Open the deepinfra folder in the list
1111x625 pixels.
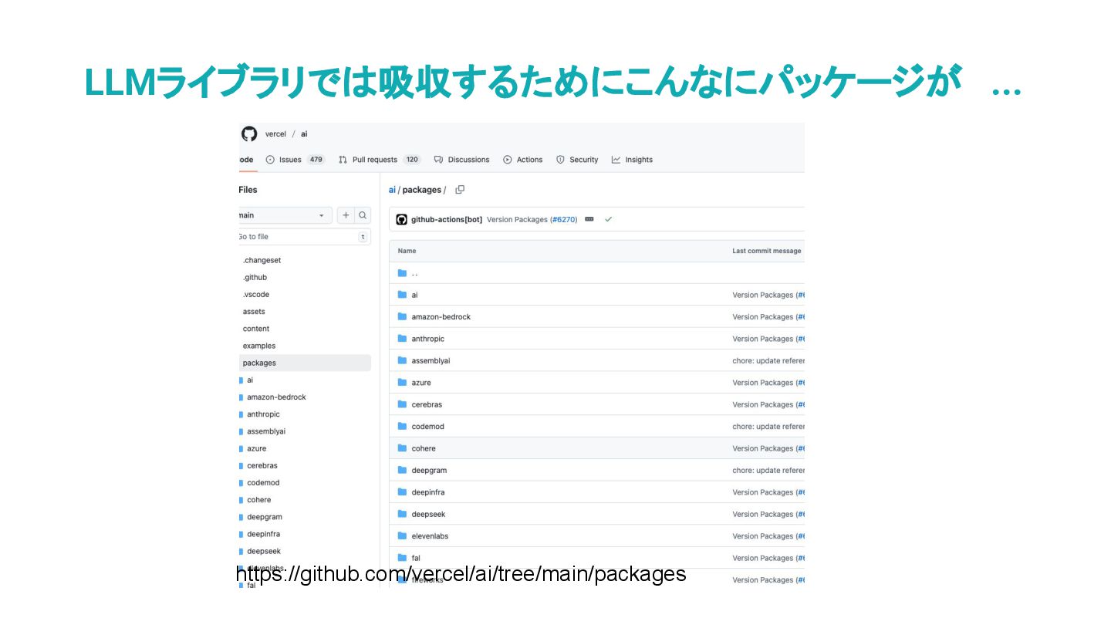point(428,492)
